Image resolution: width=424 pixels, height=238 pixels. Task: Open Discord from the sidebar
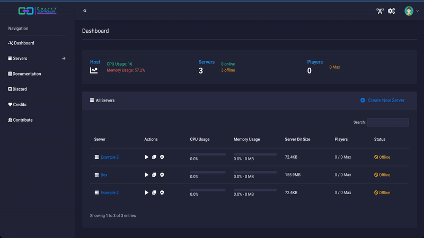[20, 89]
